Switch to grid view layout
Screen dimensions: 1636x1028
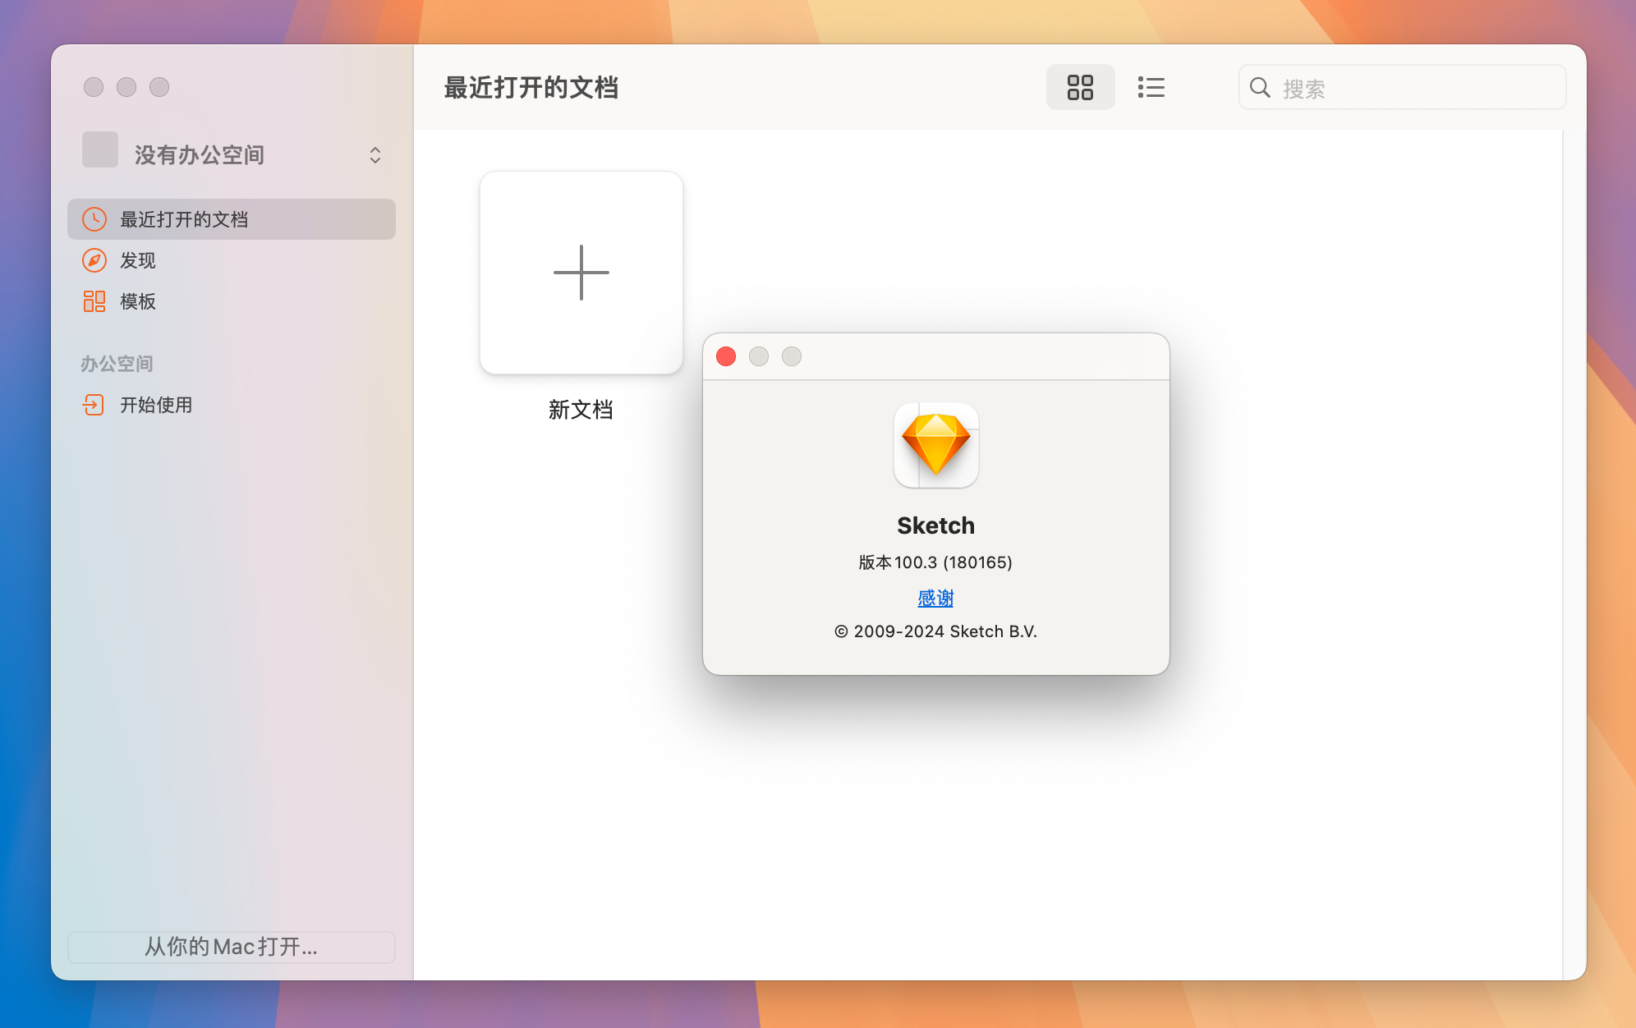point(1080,87)
